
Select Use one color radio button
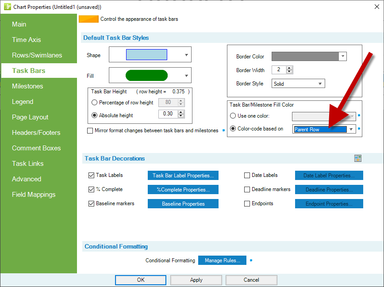click(x=233, y=115)
